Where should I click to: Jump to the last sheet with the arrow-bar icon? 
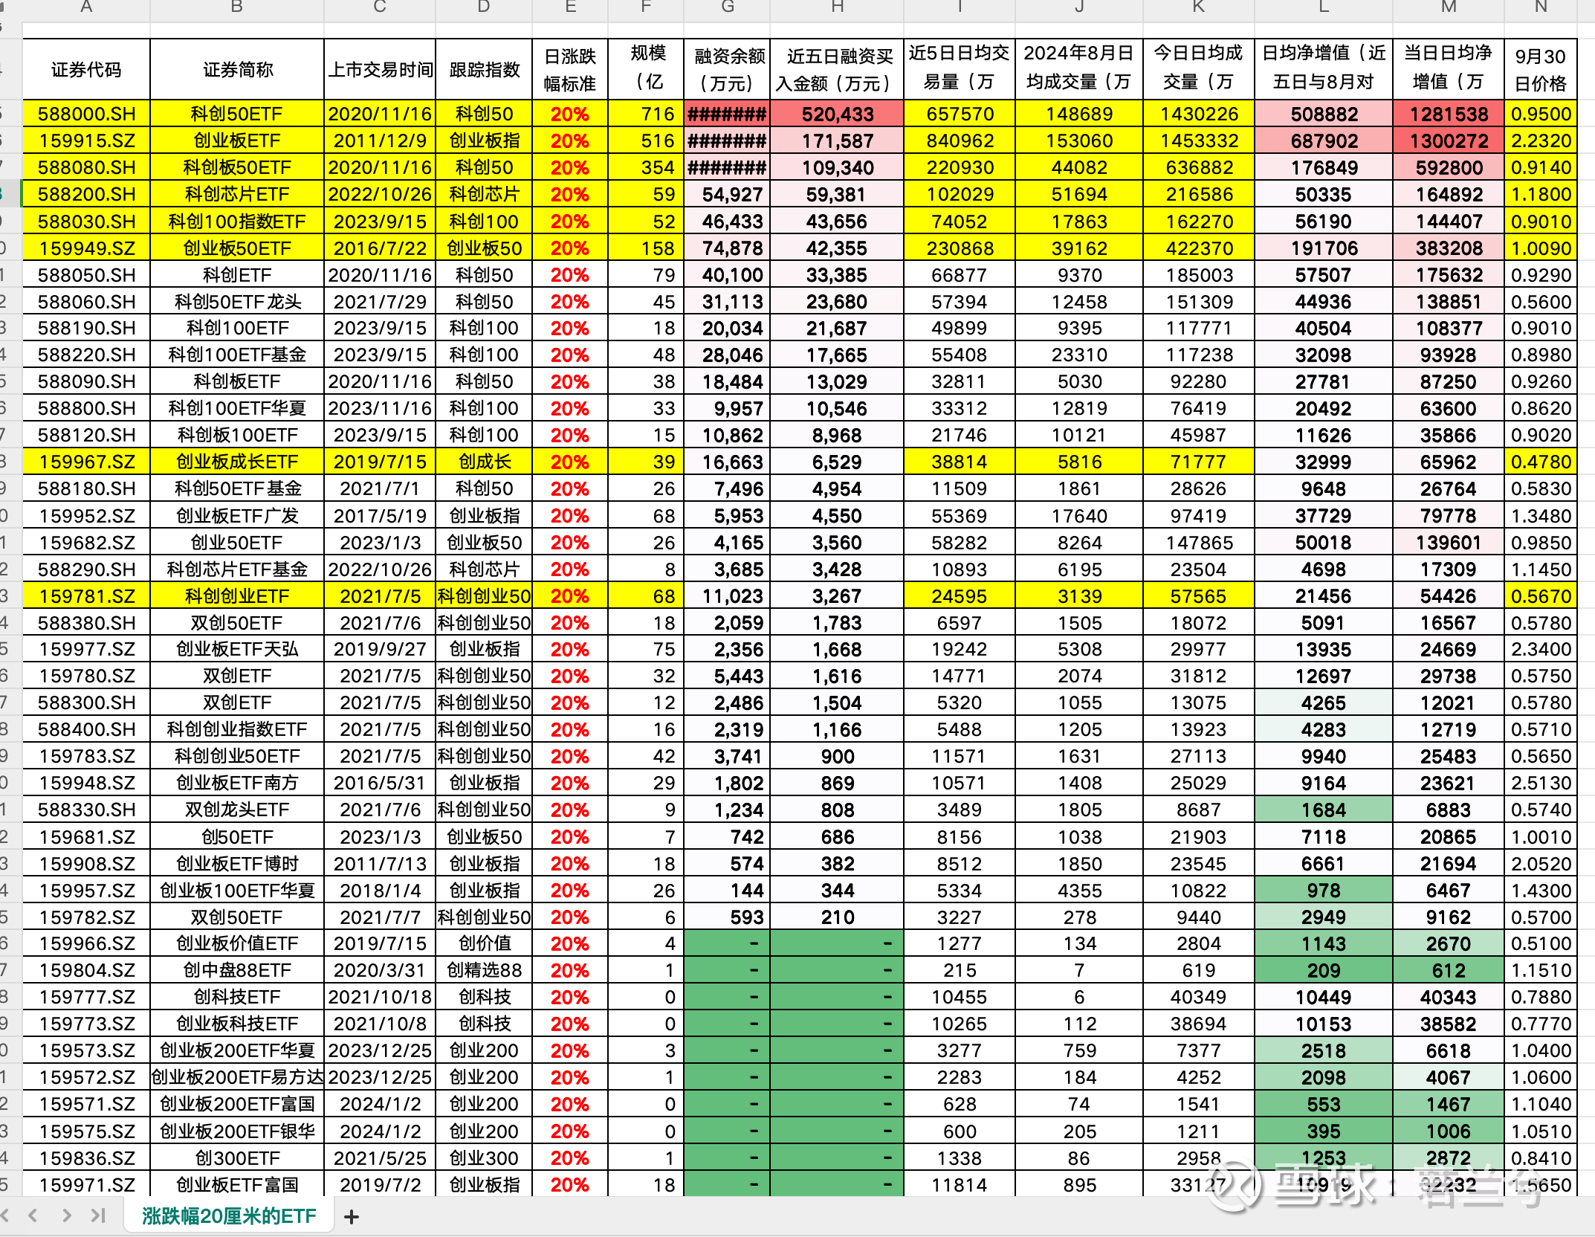click(x=98, y=1215)
